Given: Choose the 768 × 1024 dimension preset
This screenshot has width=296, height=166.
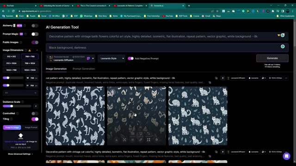Looking at the screenshot, I should tap(30, 63).
